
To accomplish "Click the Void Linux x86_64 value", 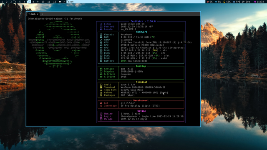I will 133,24.
